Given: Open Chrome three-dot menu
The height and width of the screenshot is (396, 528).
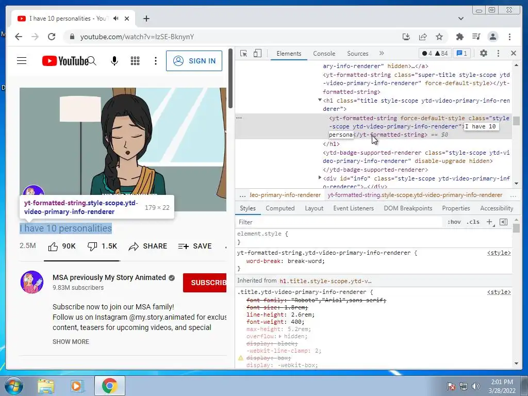Looking at the screenshot, I should point(509,37).
